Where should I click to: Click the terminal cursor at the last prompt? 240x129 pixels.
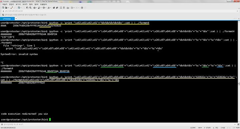[x=50, y=119]
